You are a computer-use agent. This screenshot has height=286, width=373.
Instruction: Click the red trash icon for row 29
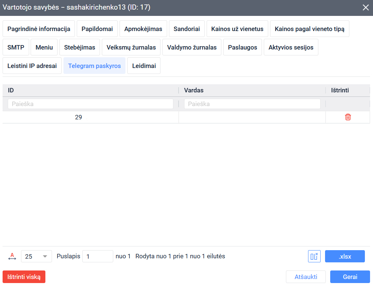[x=348, y=117]
